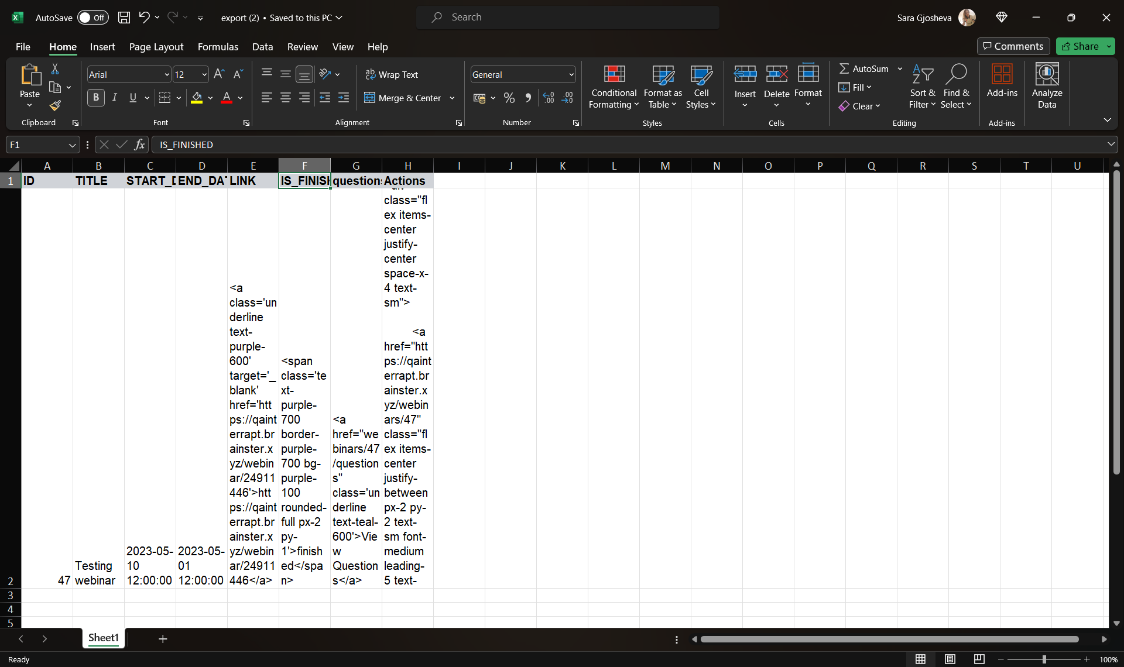The image size is (1124, 667).
Task: Toggle Wrap Text for selected cell
Action: [392, 74]
